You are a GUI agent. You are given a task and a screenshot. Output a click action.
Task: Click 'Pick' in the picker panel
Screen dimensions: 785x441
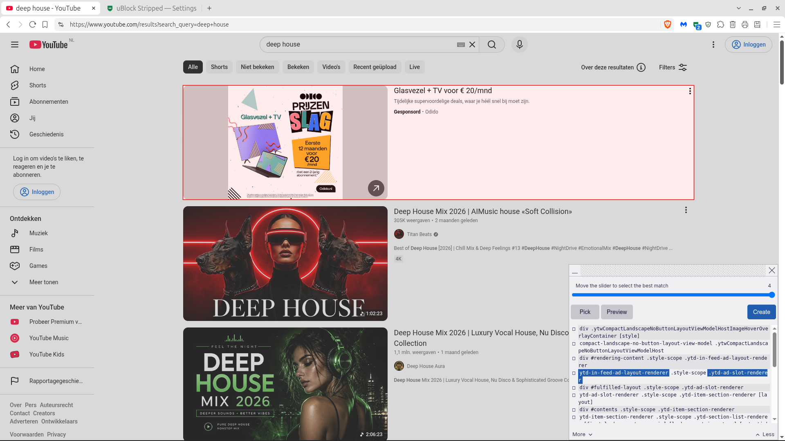585,312
